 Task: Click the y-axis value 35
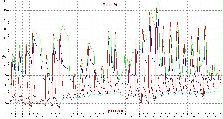5,48
